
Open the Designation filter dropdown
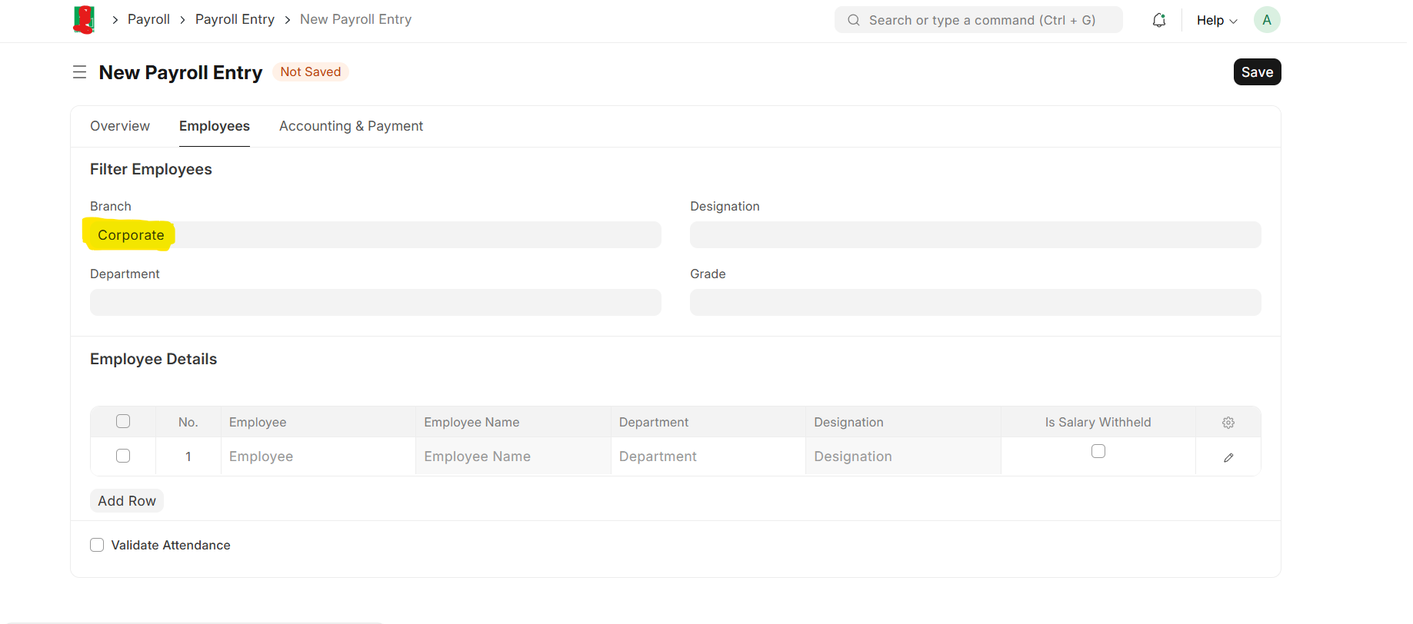(975, 235)
